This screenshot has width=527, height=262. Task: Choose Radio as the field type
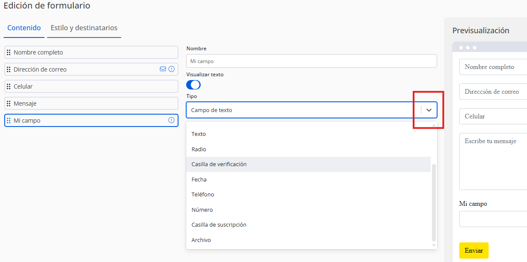coord(199,150)
